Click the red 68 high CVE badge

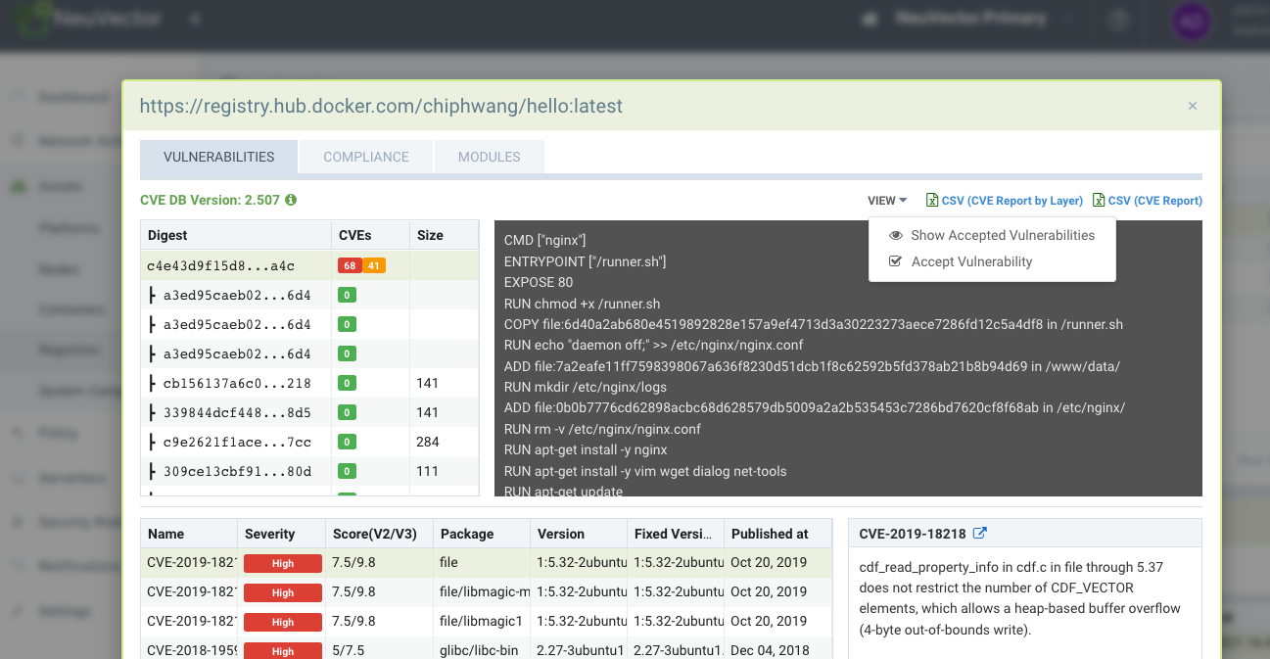[x=349, y=265]
